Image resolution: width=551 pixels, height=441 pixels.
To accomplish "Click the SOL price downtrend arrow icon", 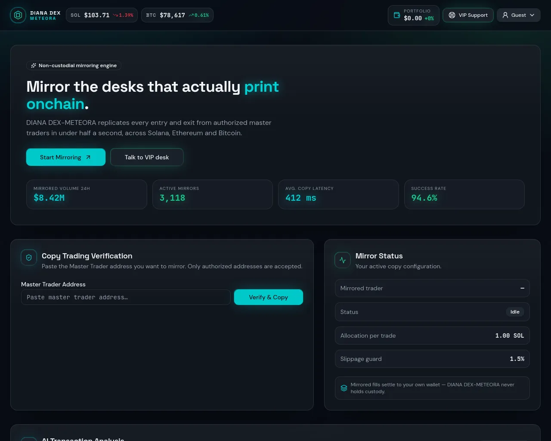I will [x=115, y=15].
